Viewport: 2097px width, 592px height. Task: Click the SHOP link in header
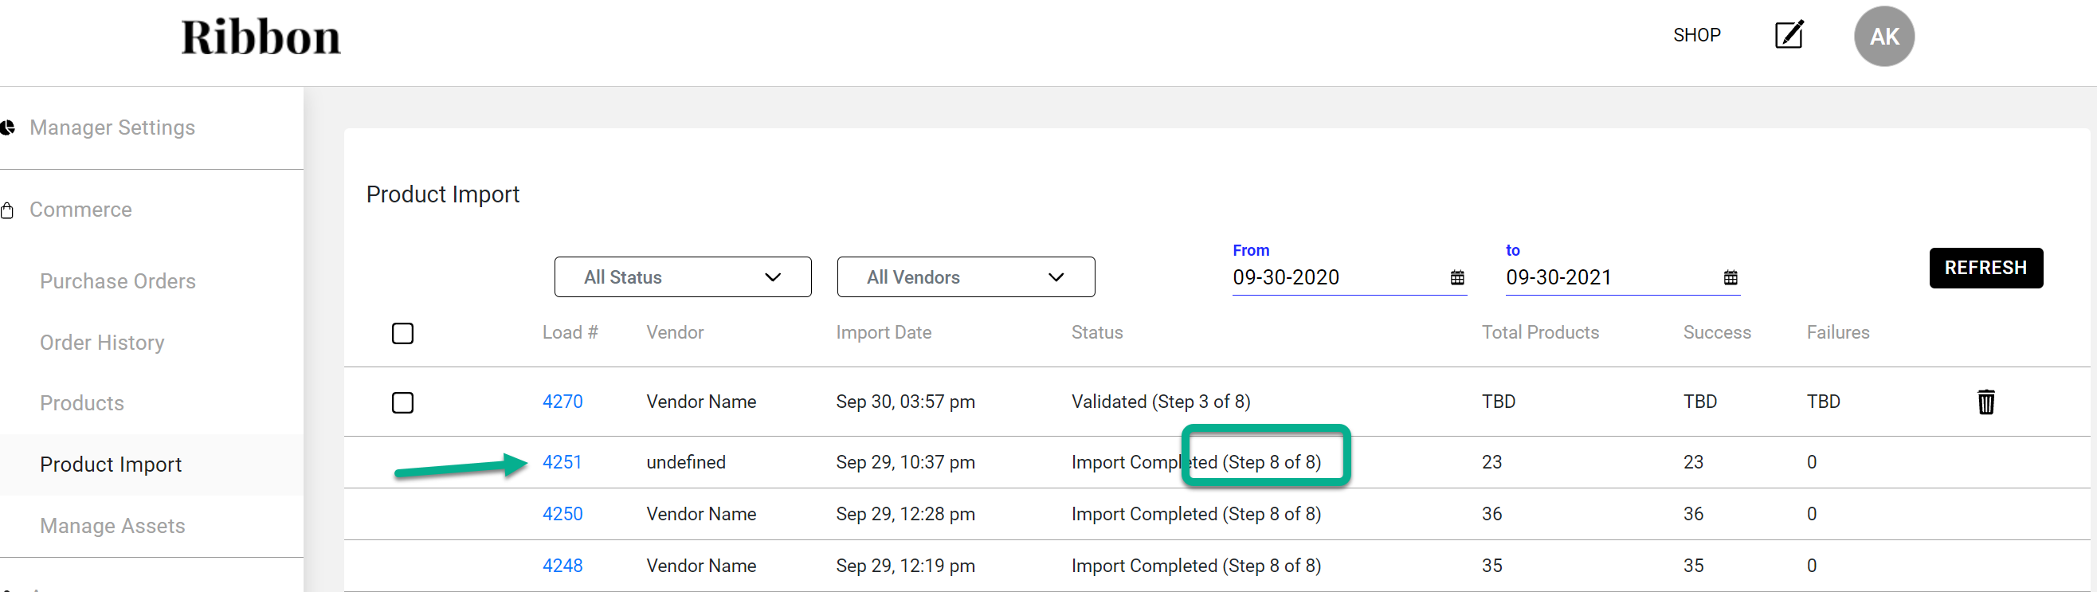[x=1696, y=35]
